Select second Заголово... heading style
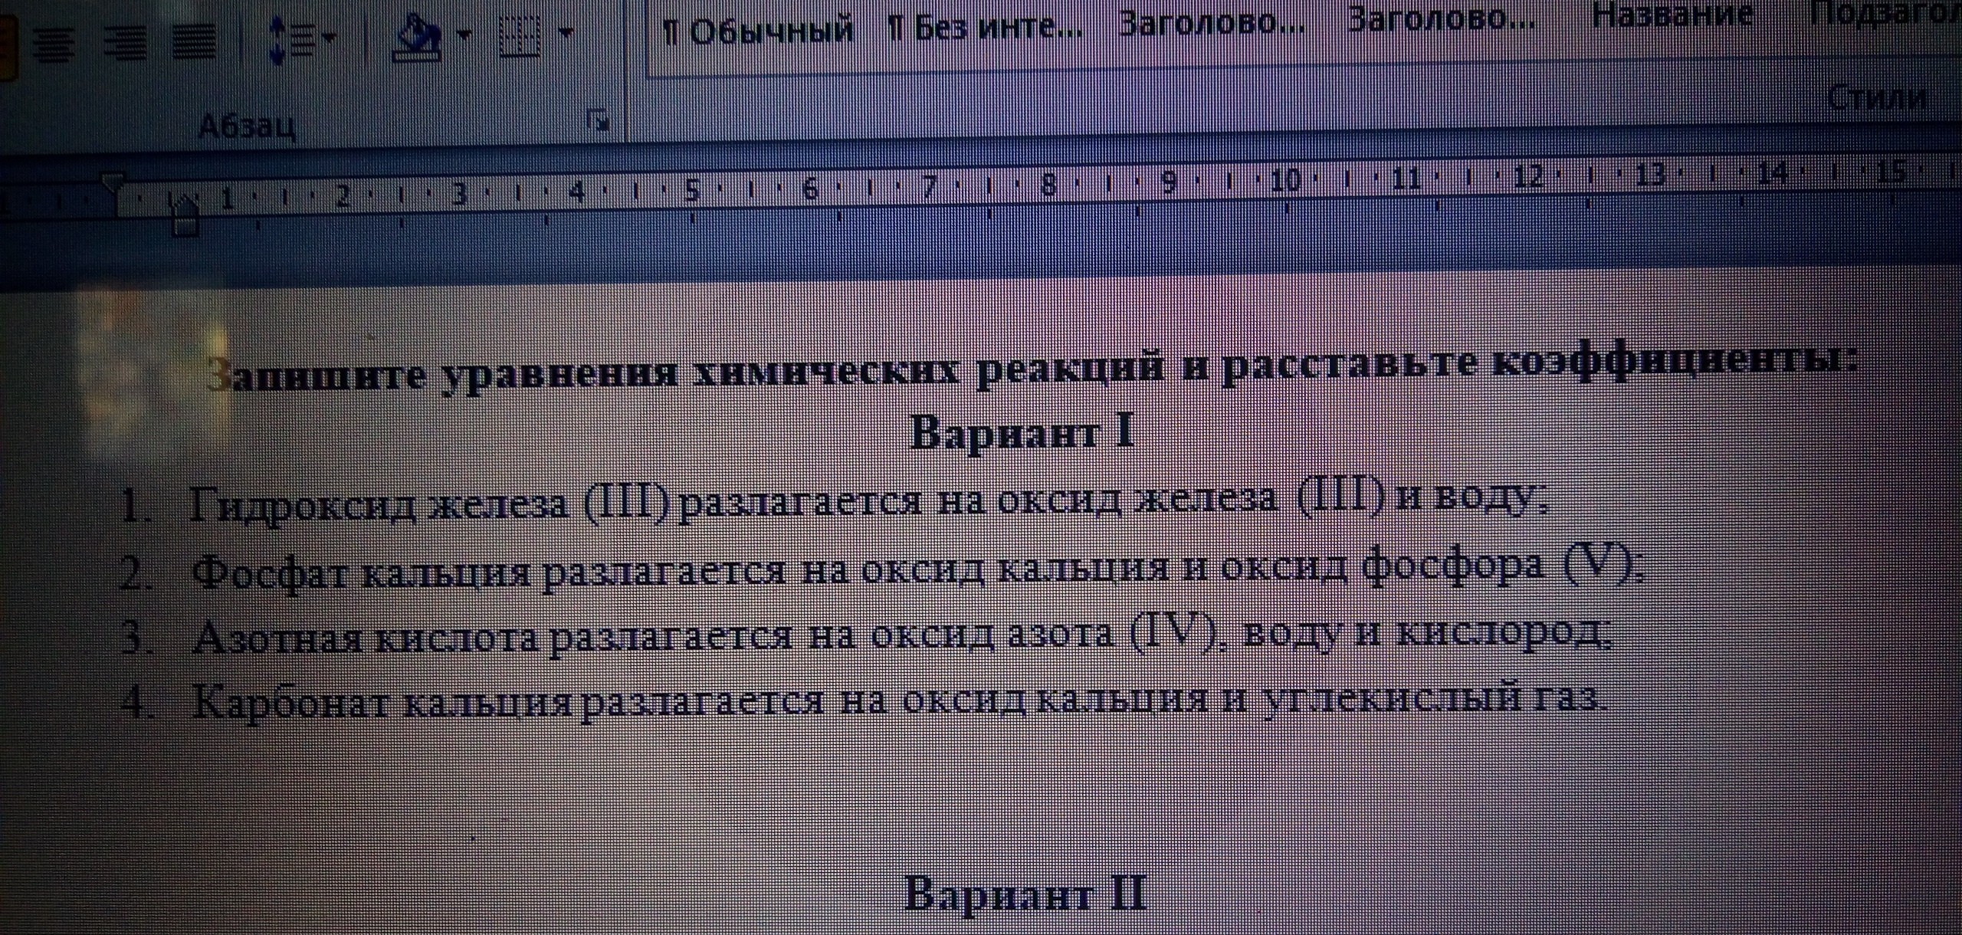Viewport: 1962px width, 935px height. click(x=1441, y=20)
